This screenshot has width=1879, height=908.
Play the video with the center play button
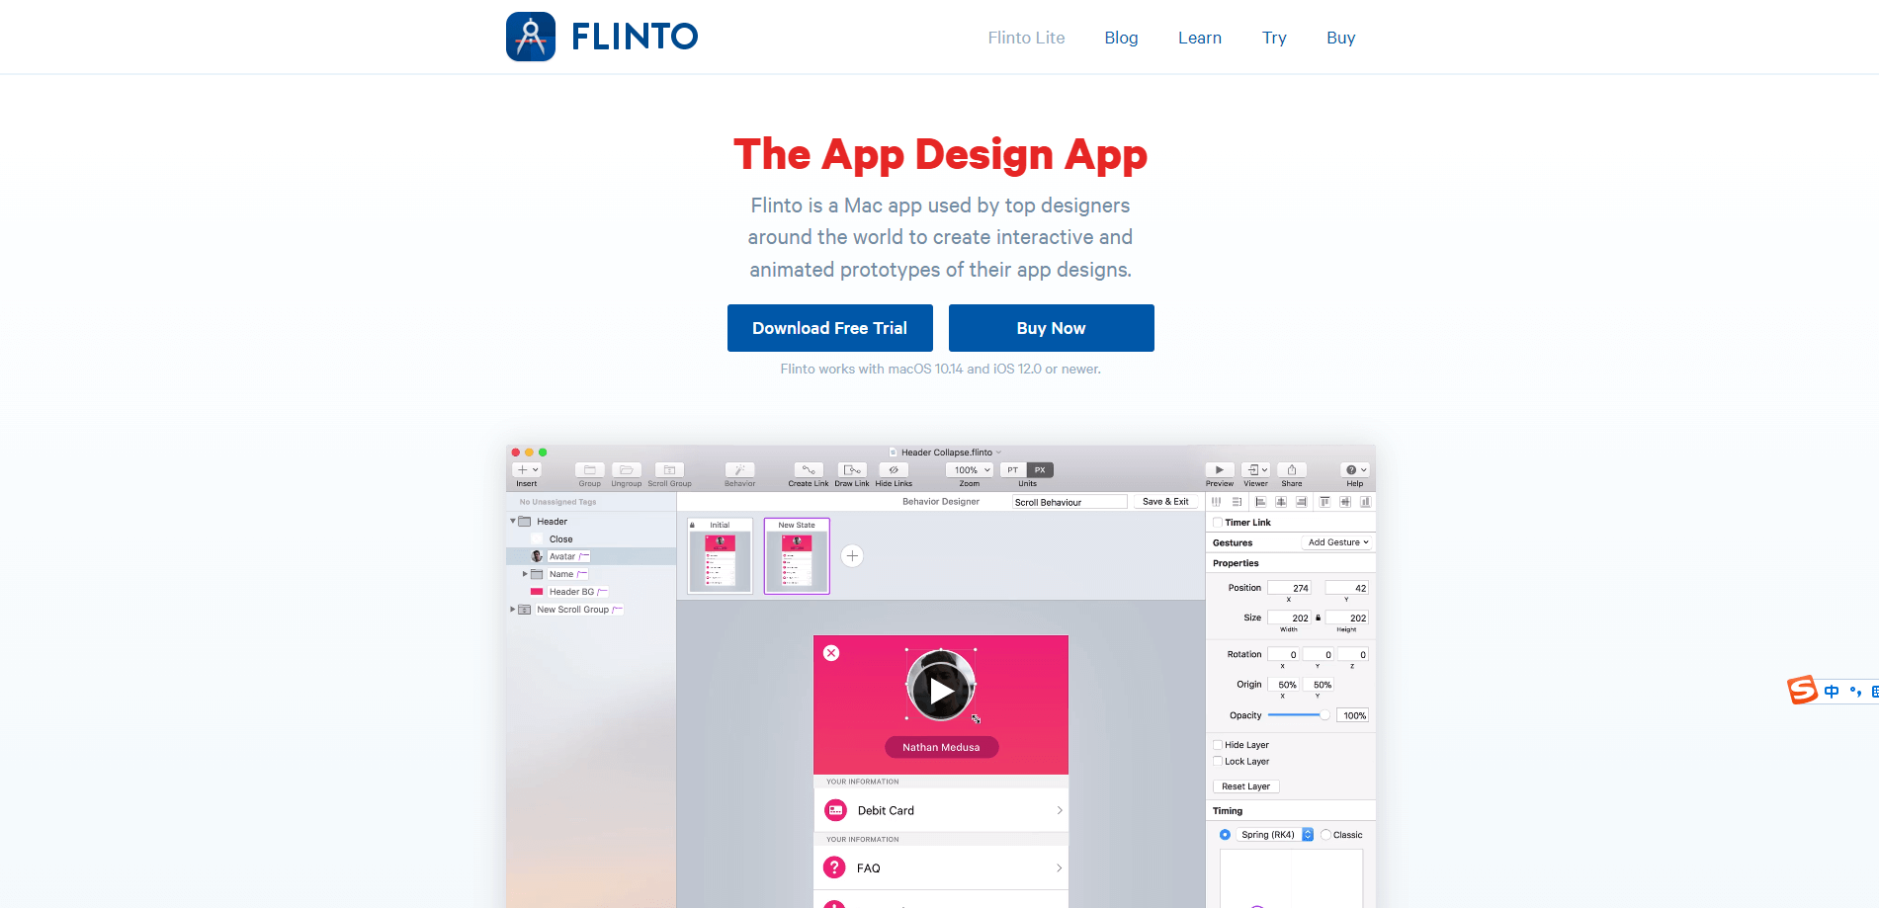point(941,691)
